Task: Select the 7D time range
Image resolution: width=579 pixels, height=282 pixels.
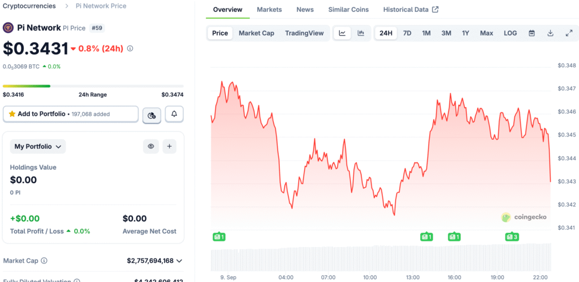Action: point(407,33)
